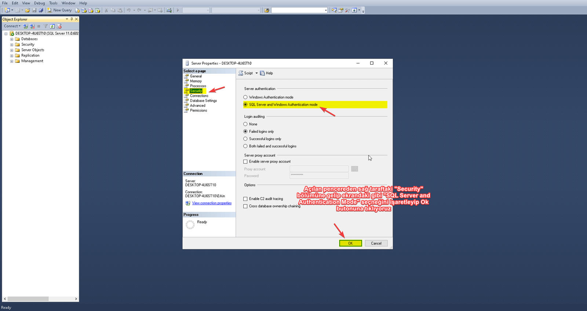This screenshot has height=311, width=587.
Task: Click the Connect Object Explorer icon
Action: tap(26, 26)
